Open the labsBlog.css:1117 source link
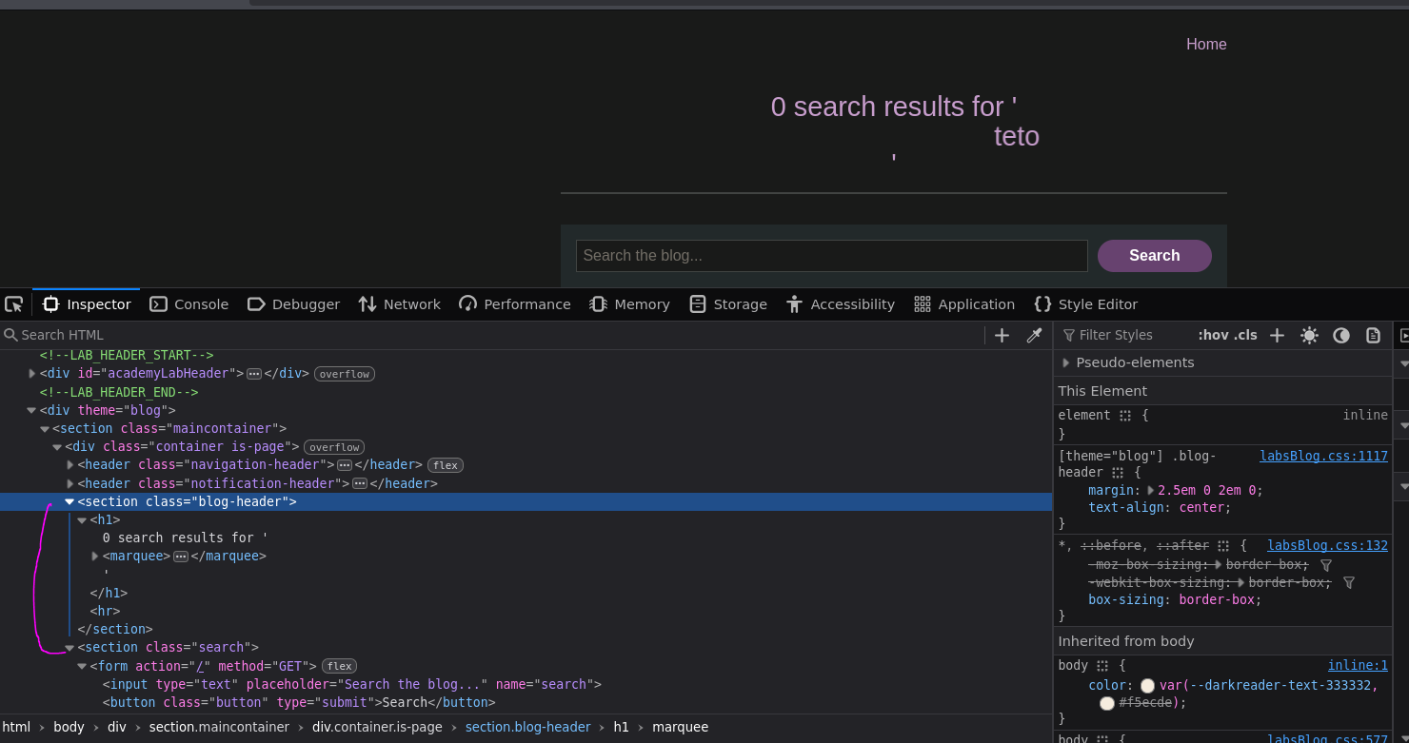Screen dimensions: 1409x743 (x=1323, y=456)
